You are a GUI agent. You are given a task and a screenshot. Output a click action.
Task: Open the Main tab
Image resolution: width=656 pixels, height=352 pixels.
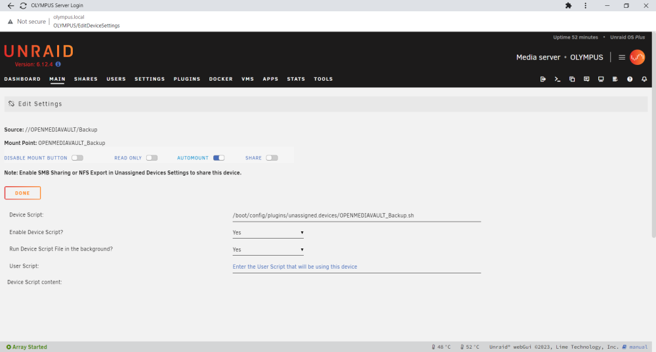[57, 79]
